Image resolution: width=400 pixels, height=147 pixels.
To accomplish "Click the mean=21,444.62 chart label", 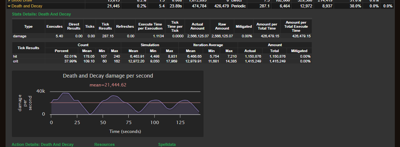I will click(x=108, y=85).
